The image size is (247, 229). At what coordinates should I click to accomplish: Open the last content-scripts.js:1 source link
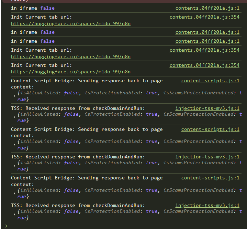210,178
